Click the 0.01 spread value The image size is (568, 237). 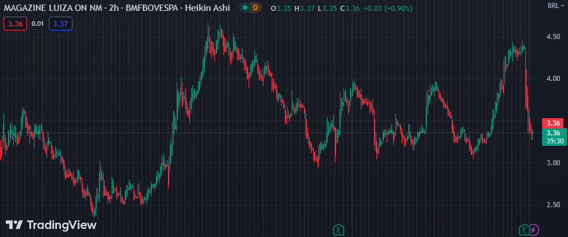pyautogui.click(x=37, y=24)
